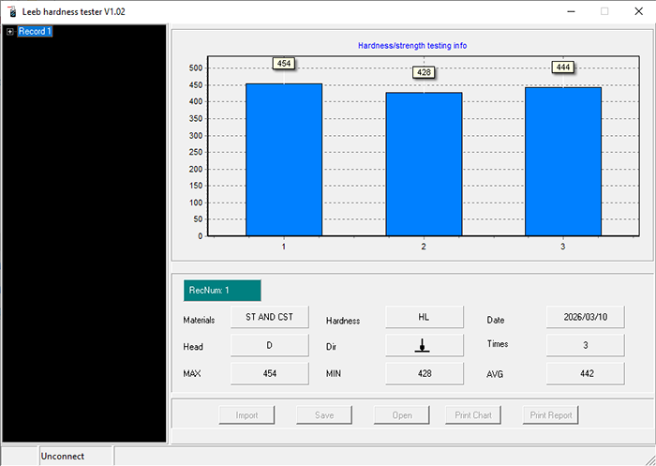656x466 pixels.
Task: Click the HL hardness field
Action: point(423,318)
